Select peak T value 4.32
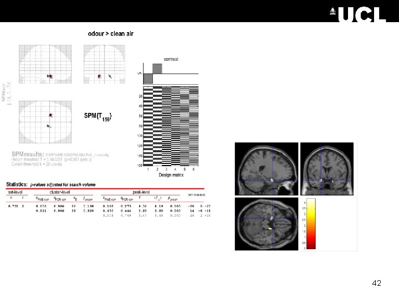 (142, 206)
